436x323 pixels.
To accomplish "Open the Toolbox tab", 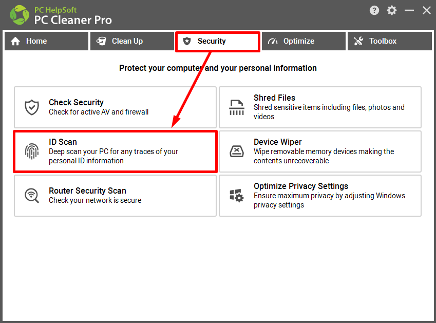I will tap(390, 41).
